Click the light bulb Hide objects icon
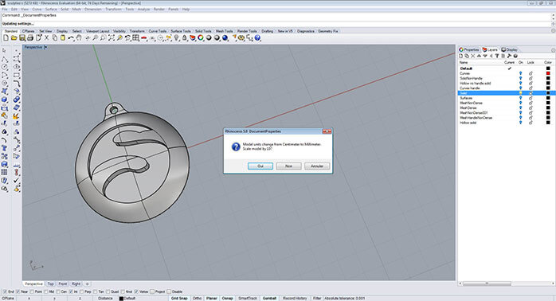556x301 pixels. point(176,37)
